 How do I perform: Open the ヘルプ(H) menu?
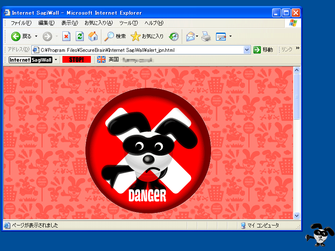154,23
